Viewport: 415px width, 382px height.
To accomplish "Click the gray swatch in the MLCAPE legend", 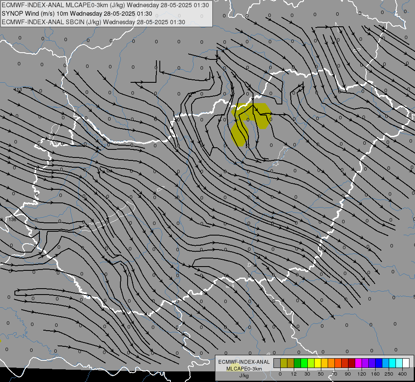I will [277, 363].
